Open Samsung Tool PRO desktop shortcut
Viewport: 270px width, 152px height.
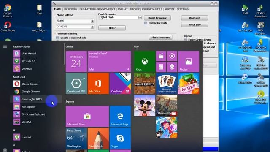tap(245, 63)
